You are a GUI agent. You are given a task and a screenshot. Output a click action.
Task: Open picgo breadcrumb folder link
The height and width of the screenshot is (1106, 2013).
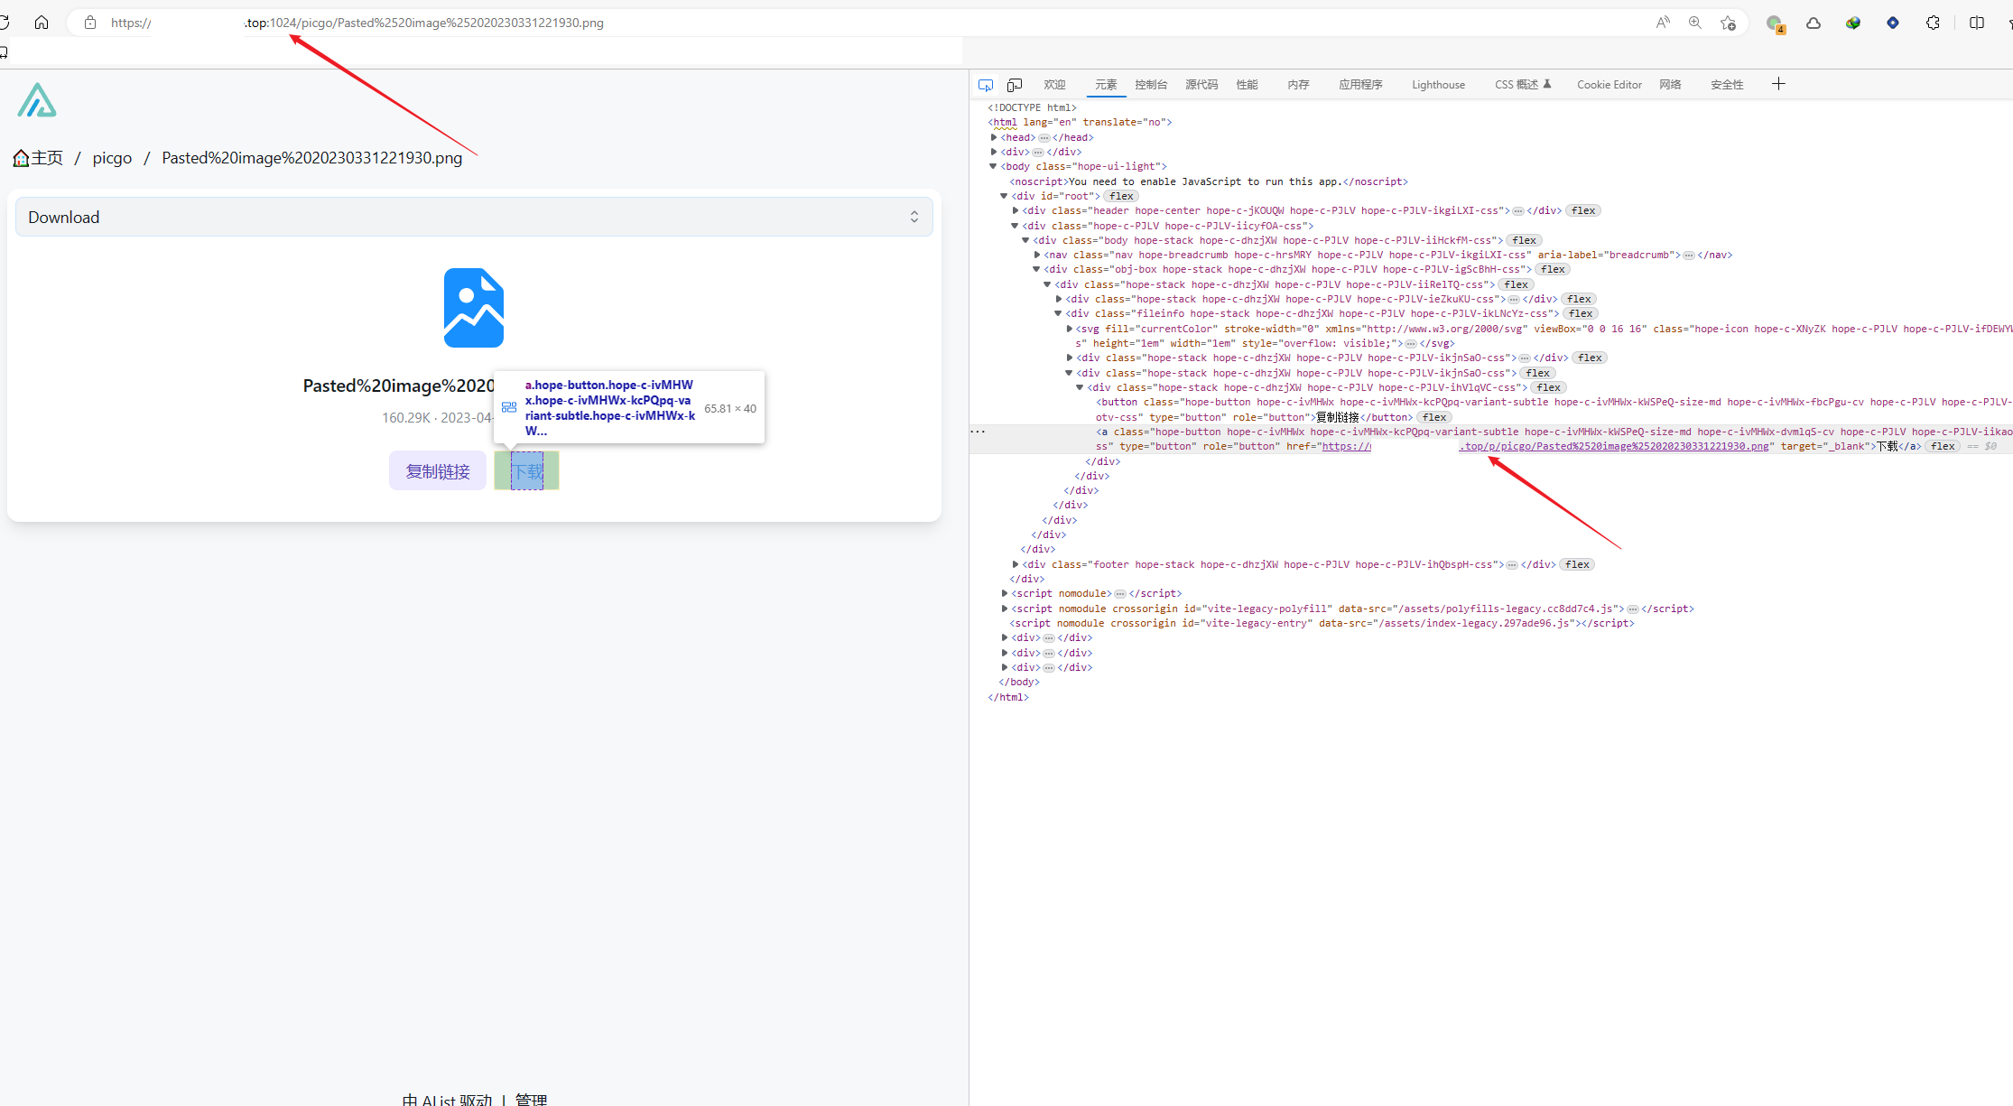point(112,158)
